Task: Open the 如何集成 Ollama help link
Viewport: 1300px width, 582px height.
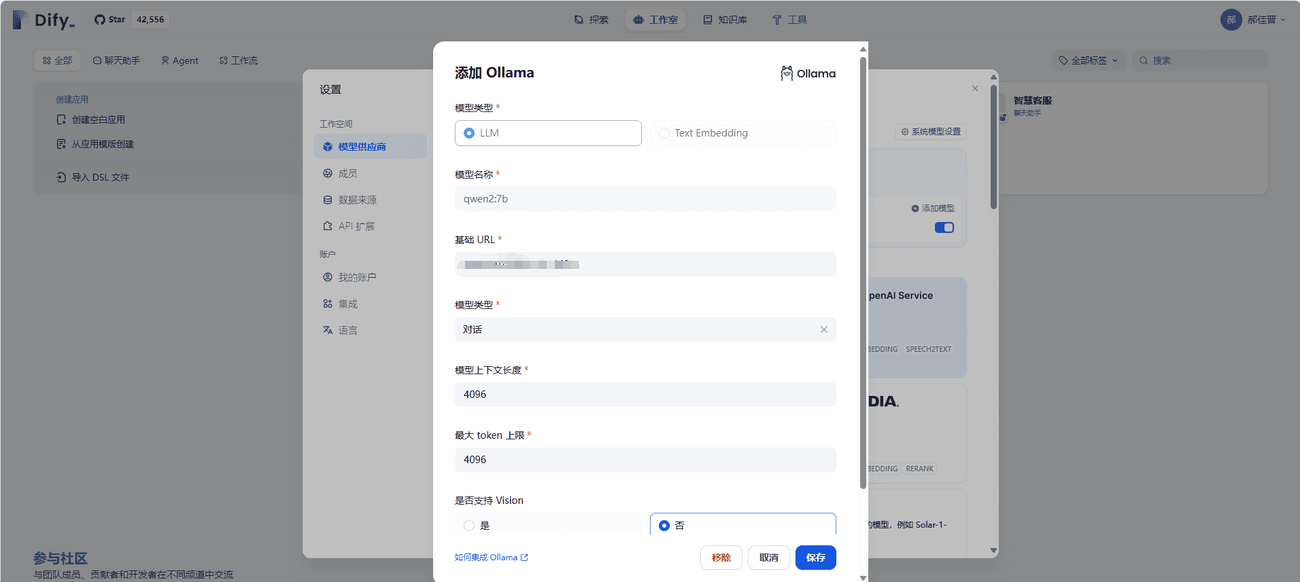Action: (x=491, y=558)
